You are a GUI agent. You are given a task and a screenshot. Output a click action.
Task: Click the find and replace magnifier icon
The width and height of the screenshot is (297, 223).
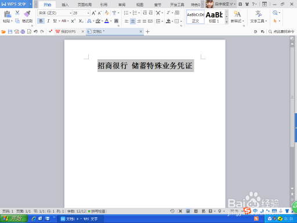[275, 13]
